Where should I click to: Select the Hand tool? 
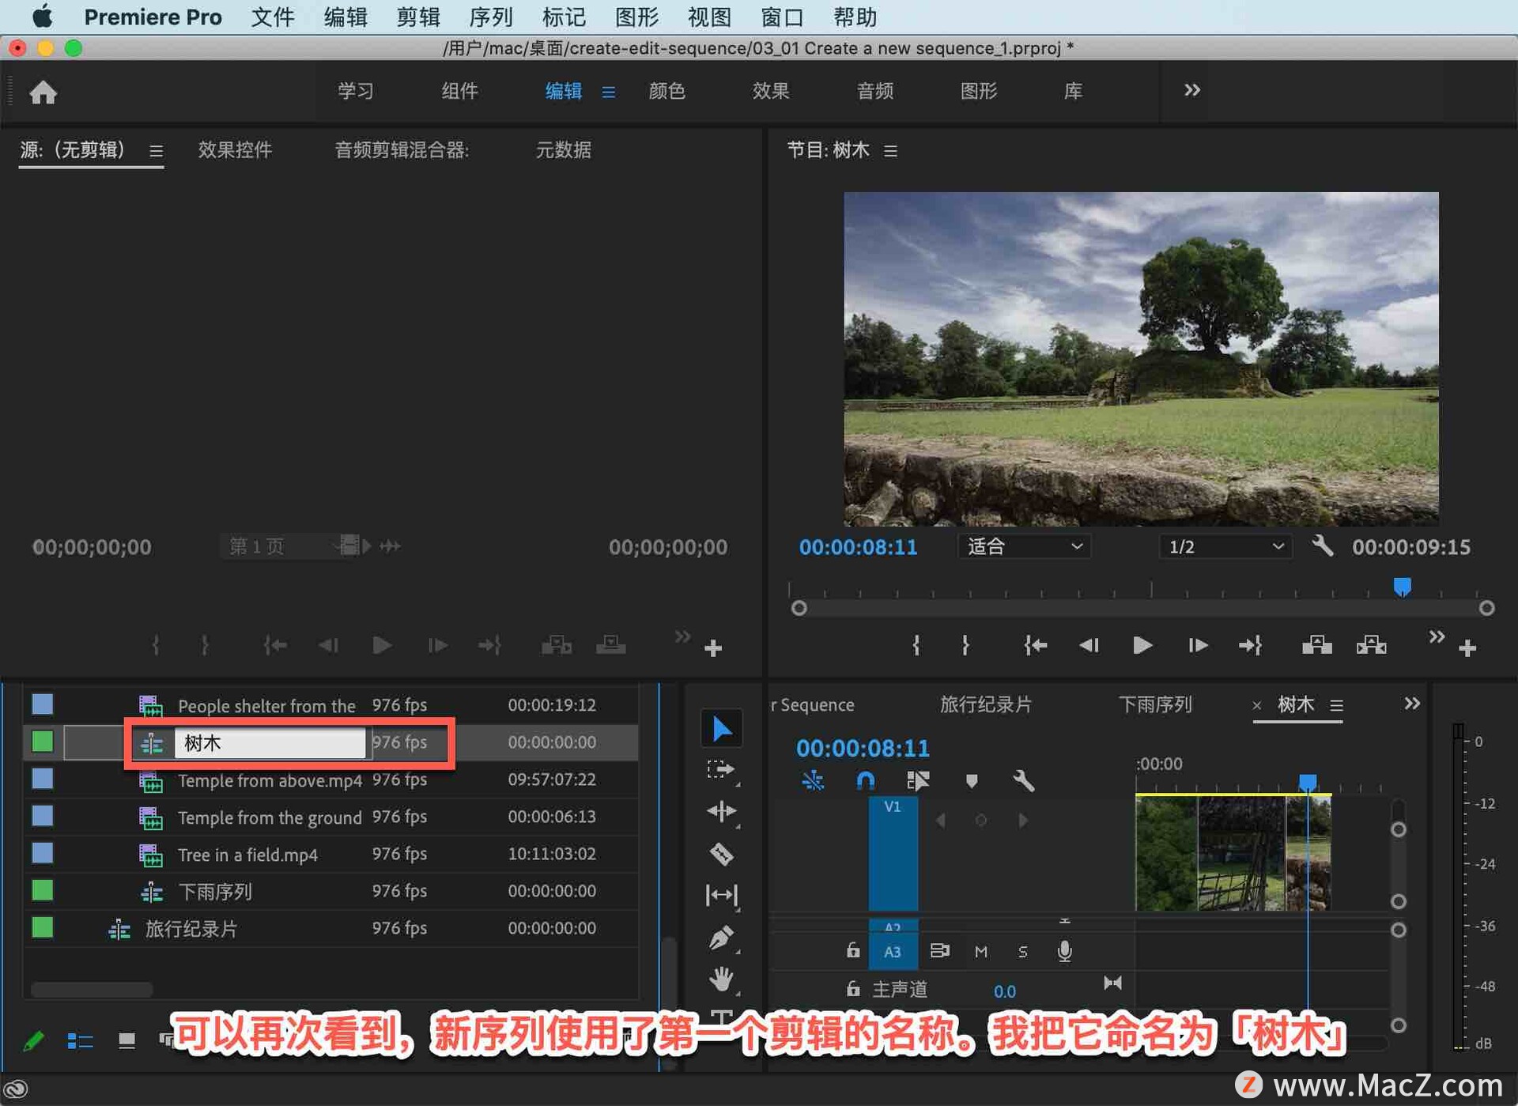coord(721,980)
